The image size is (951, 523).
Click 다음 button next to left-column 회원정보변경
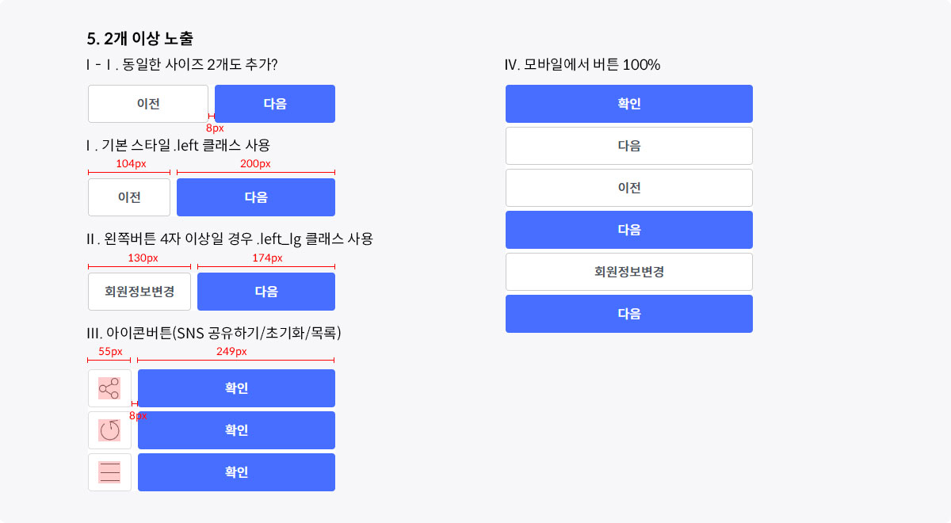(266, 292)
